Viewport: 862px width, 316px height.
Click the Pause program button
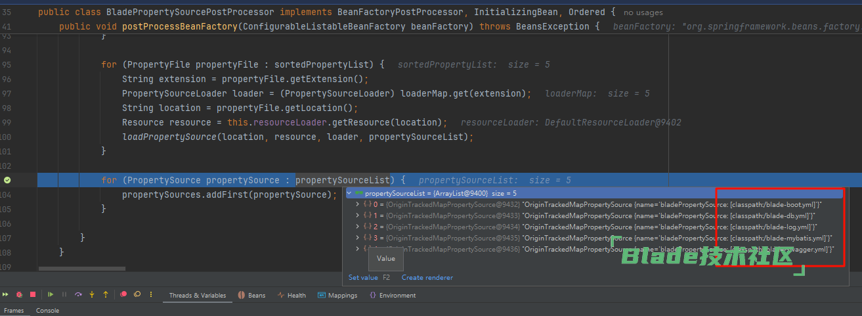64,295
